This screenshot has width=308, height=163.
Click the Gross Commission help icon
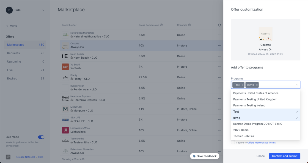[161, 25]
